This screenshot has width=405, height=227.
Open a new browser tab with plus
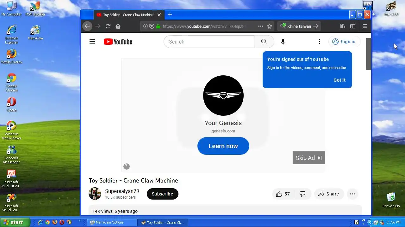pos(170,15)
